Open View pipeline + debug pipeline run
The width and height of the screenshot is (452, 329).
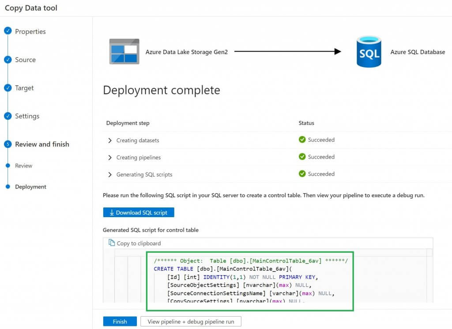click(191, 322)
